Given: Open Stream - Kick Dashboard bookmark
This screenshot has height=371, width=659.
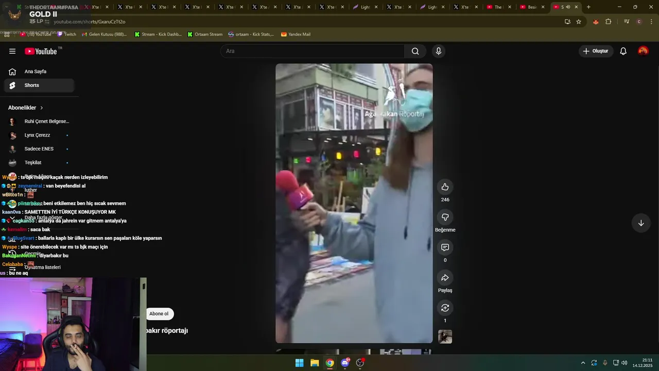Looking at the screenshot, I should tap(158, 35).
